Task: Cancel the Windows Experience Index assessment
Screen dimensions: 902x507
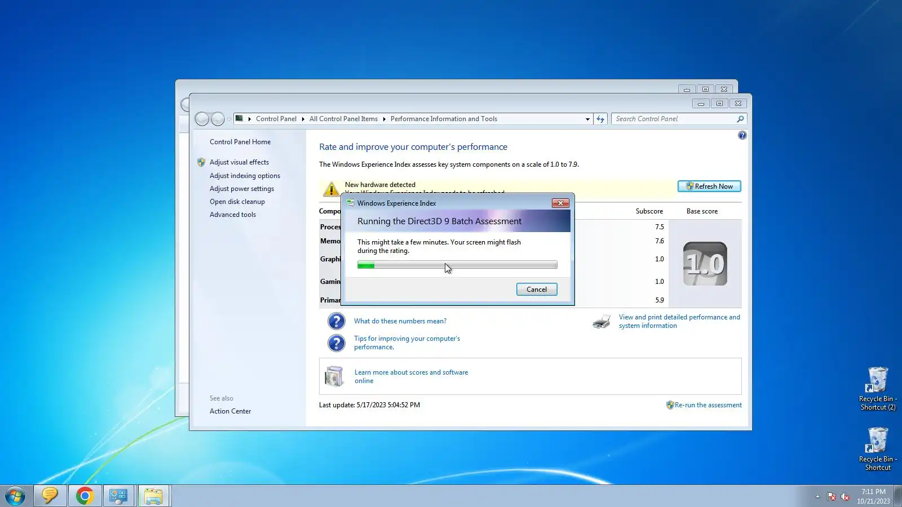Action: tap(537, 290)
